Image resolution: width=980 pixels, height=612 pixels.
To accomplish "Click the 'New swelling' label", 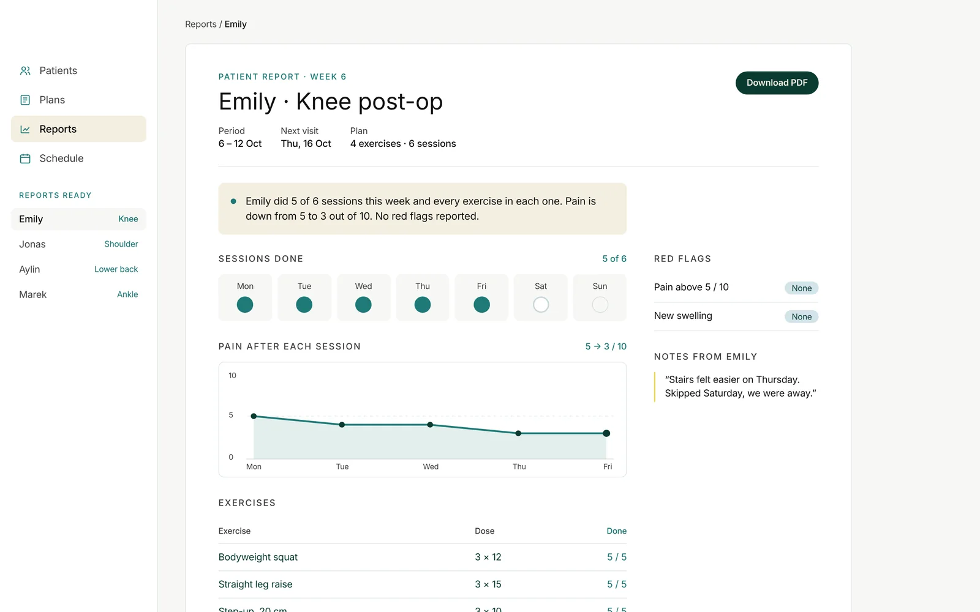I will click(x=683, y=316).
